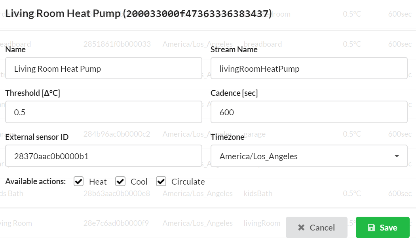416x246 pixels.
Task: Select the Threshold value field
Action: [103, 112]
